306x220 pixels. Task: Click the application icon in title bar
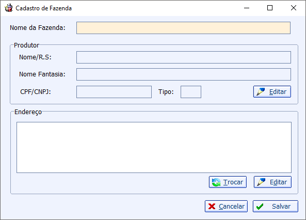point(9,8)
